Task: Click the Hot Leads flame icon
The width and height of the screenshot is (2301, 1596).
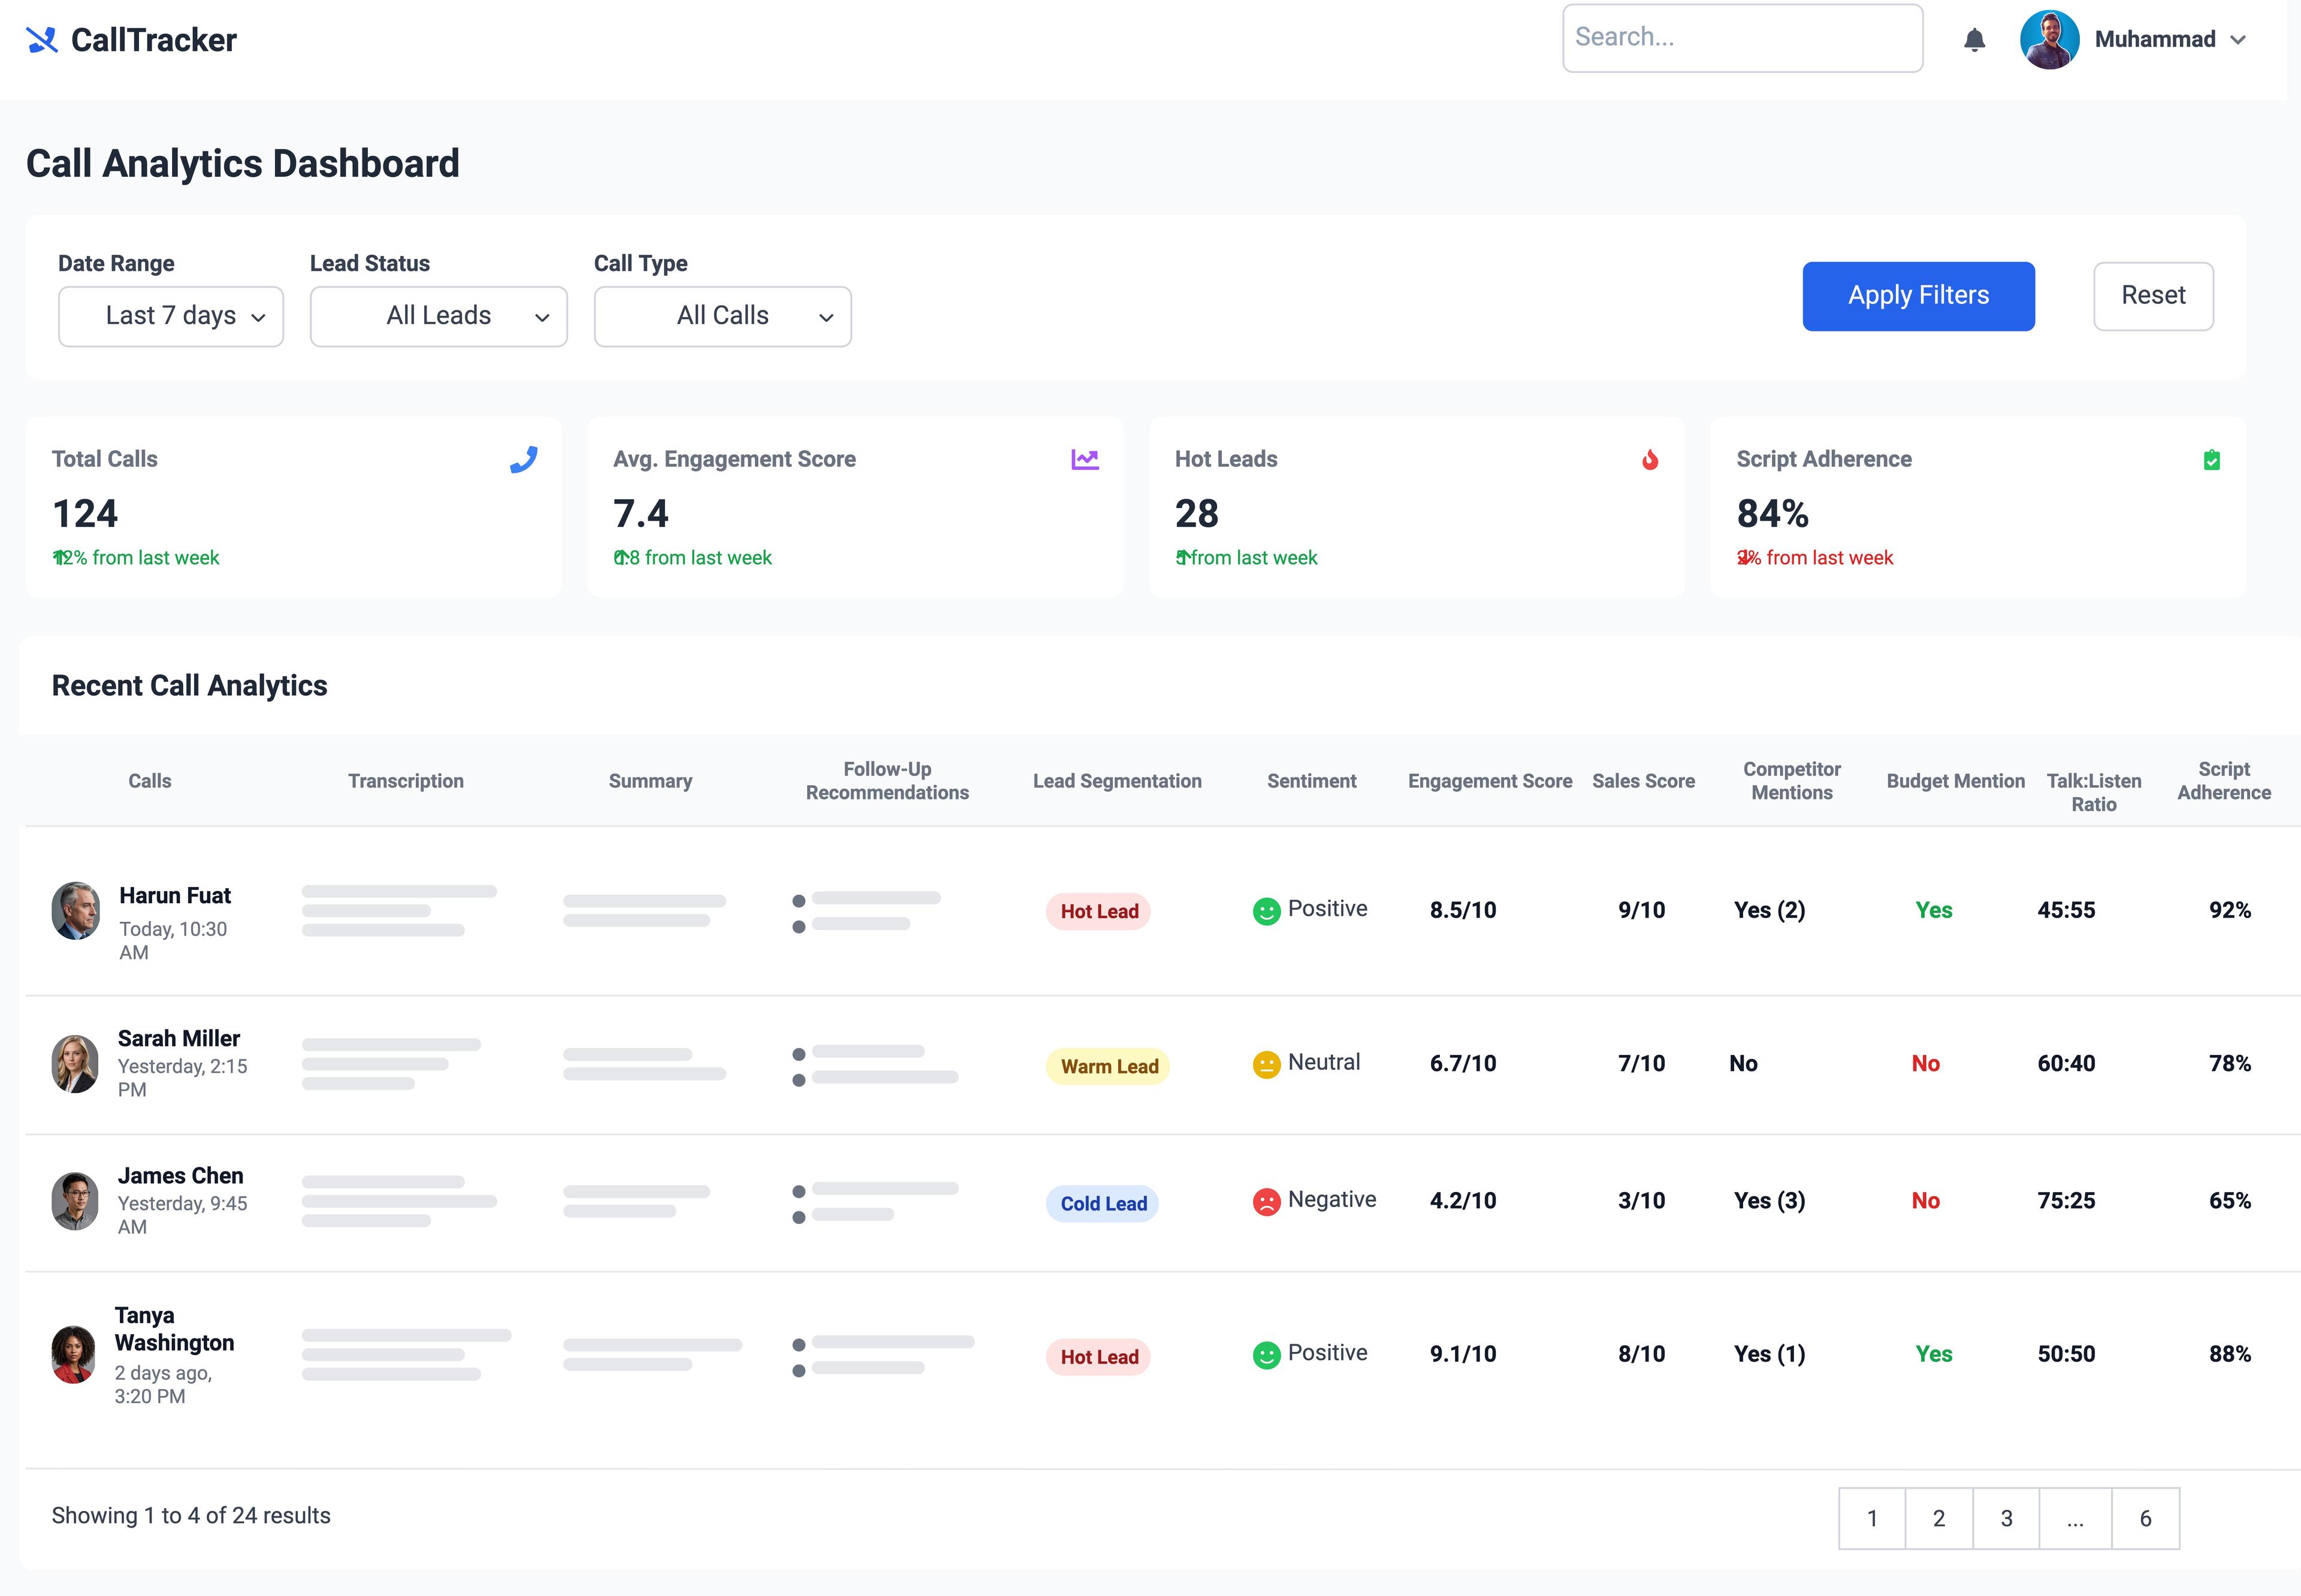Action: [x=1650, y=460]
